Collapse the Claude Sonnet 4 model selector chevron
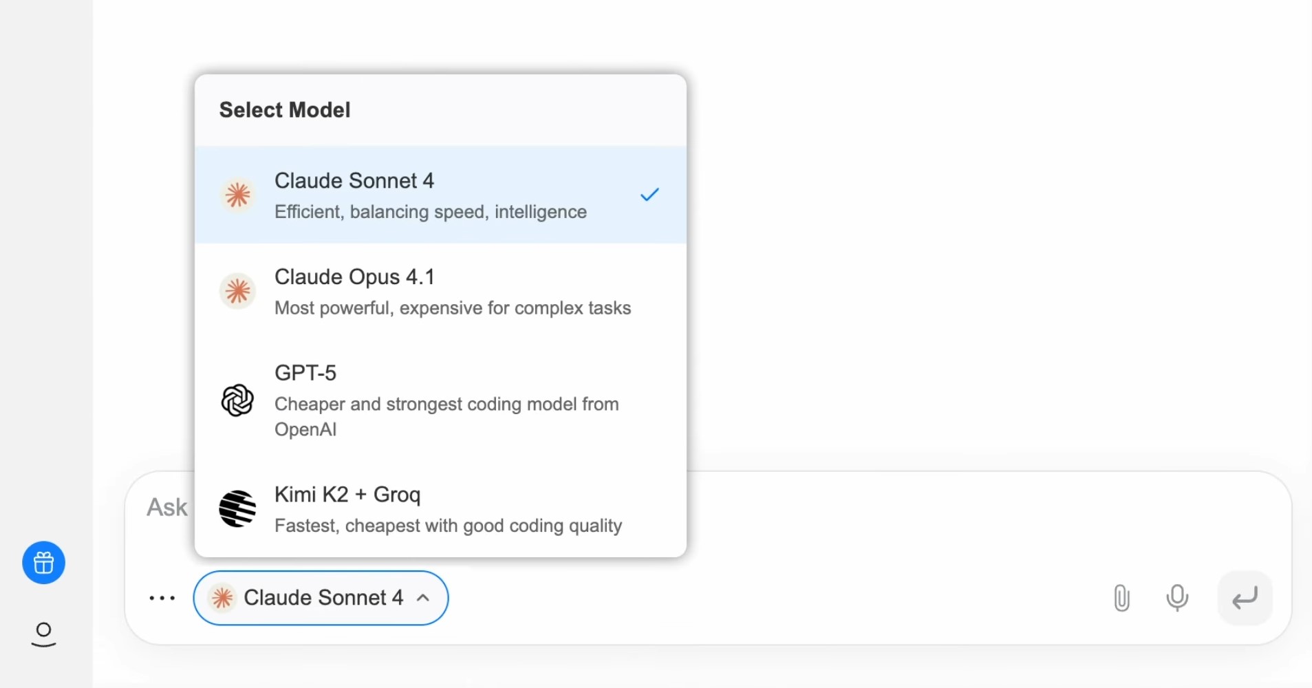Image resolution: width=1312 pixels, height=688 pixels. coord(423,598)
